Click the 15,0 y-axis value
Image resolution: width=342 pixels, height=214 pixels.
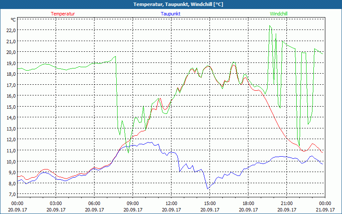pyautogui.click(x=11, y=107)
